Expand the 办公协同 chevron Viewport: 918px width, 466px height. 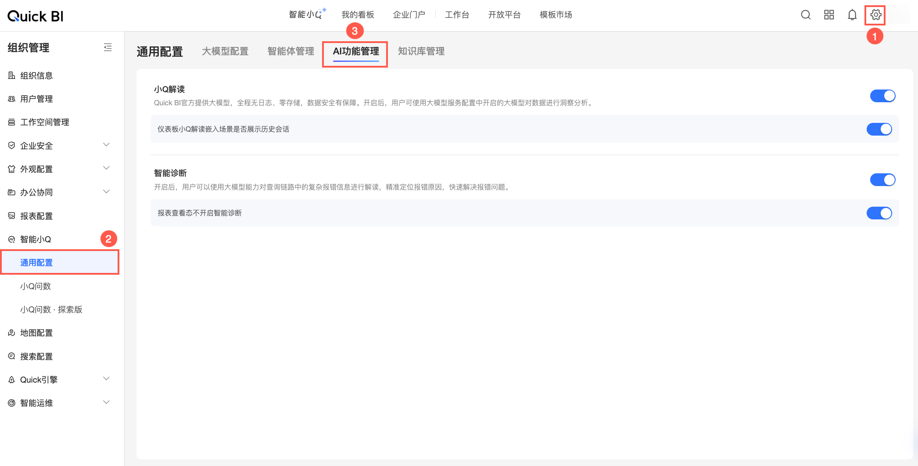click(106, 192)
